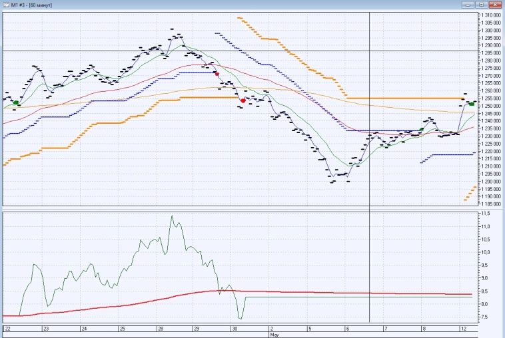Minimize the M1 #3 chart window
The width and height of the screenshot is (505, 338).
[x=469, y=5]
